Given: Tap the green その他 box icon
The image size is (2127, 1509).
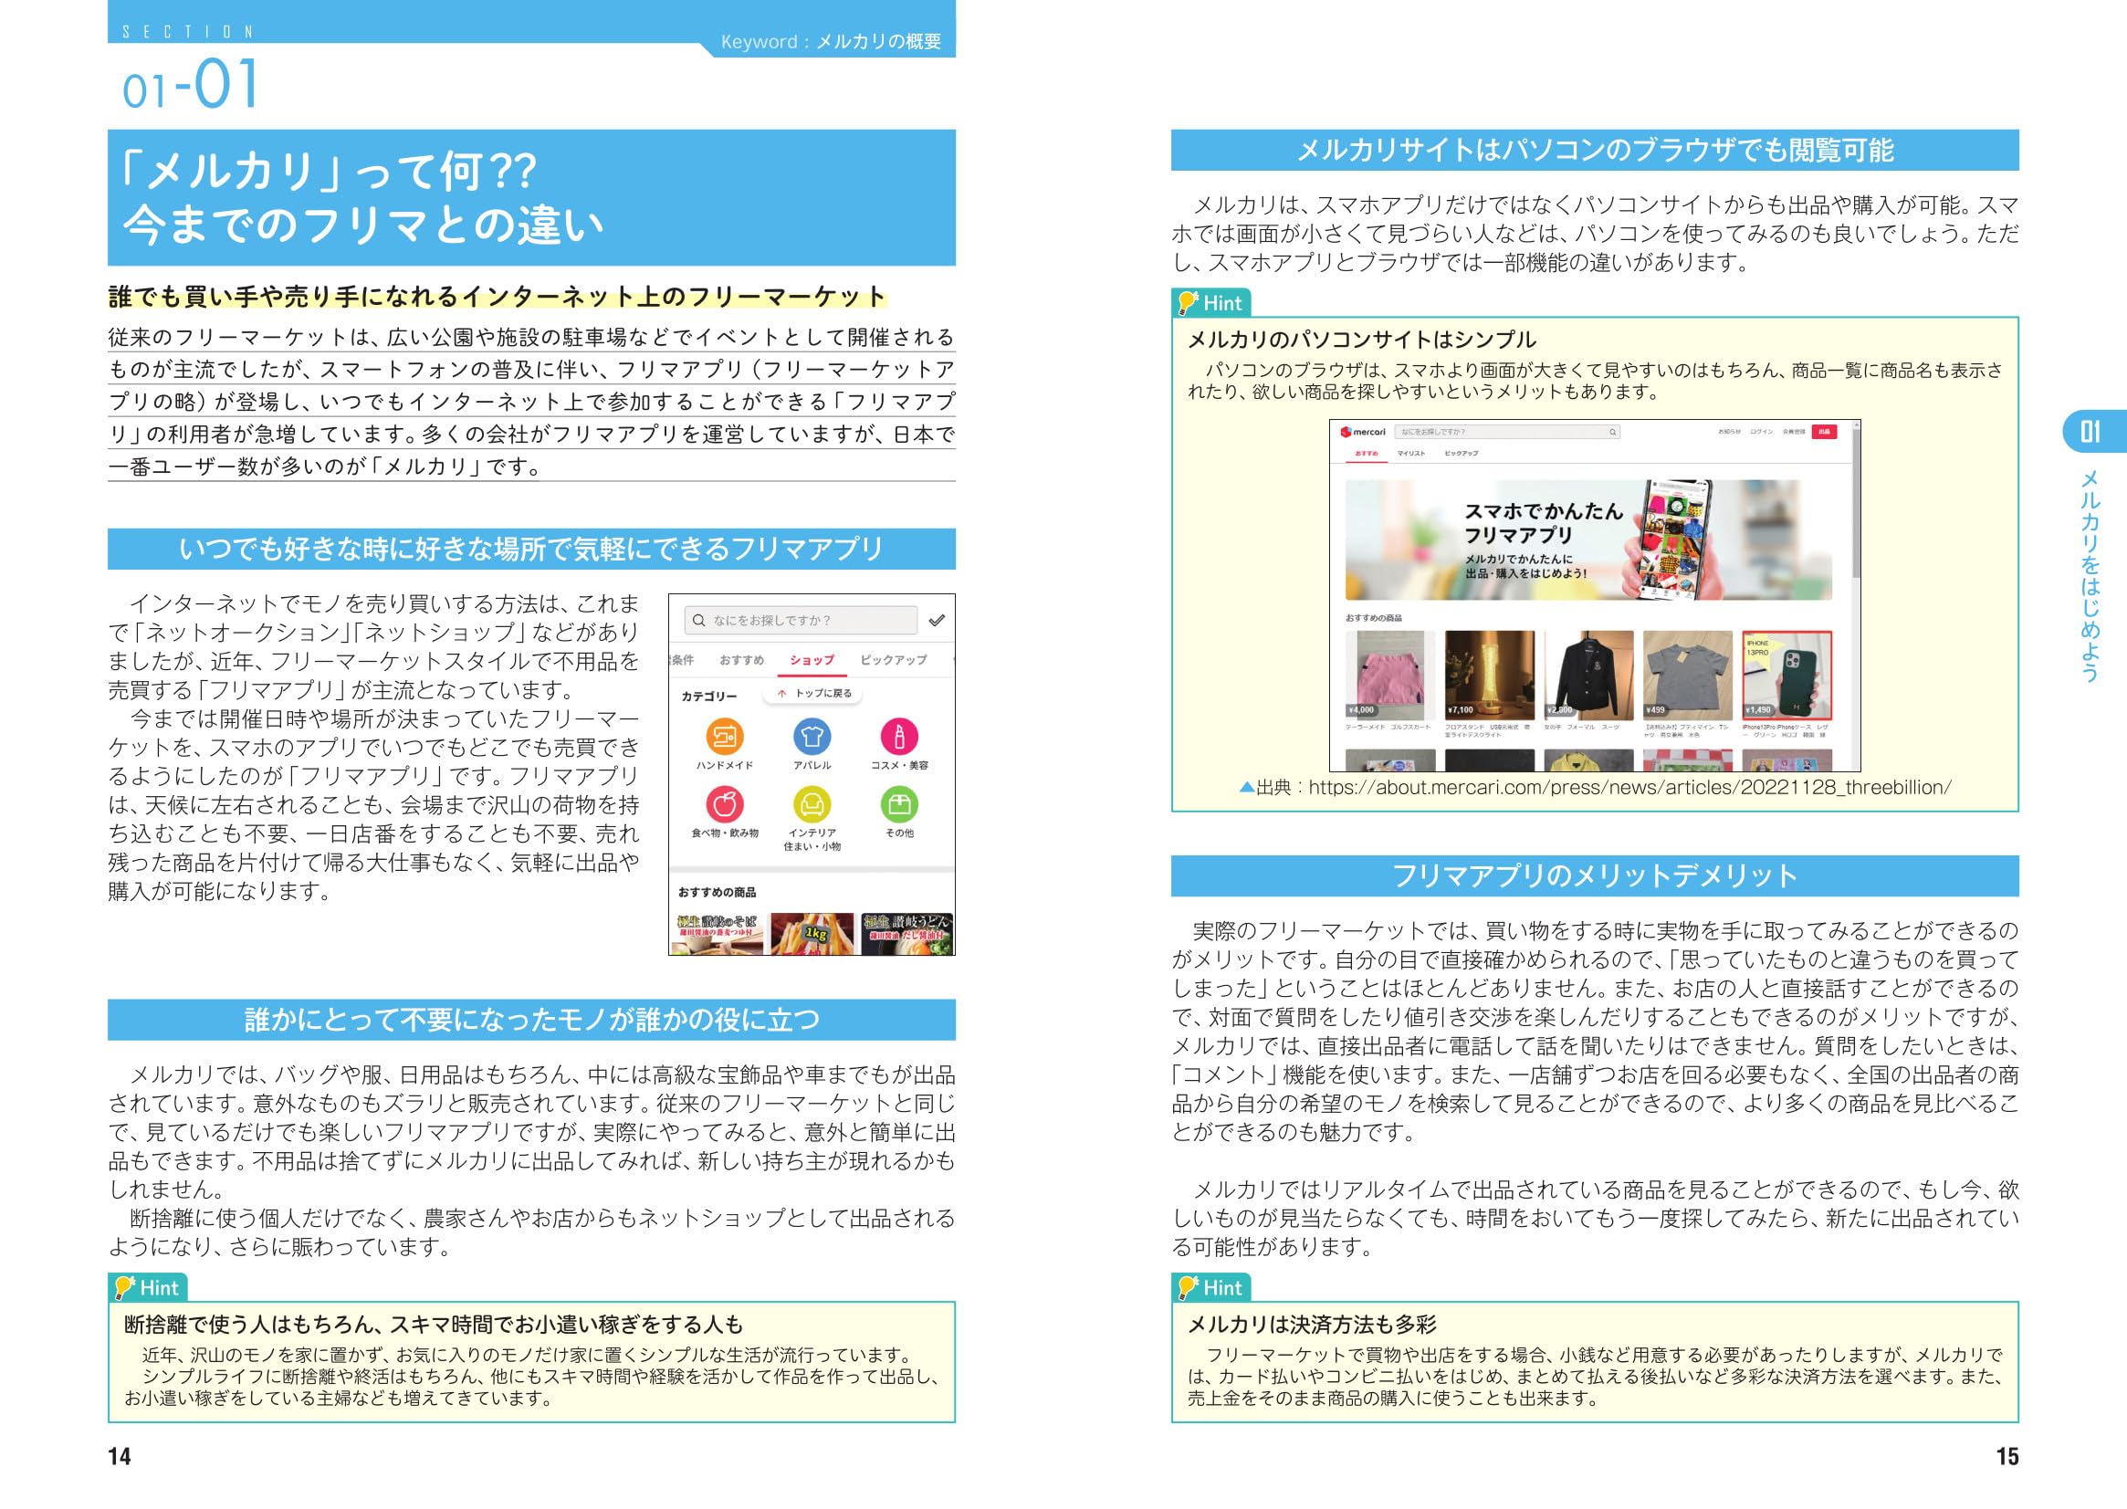Looking at the screenshot, I should point(898,803).
